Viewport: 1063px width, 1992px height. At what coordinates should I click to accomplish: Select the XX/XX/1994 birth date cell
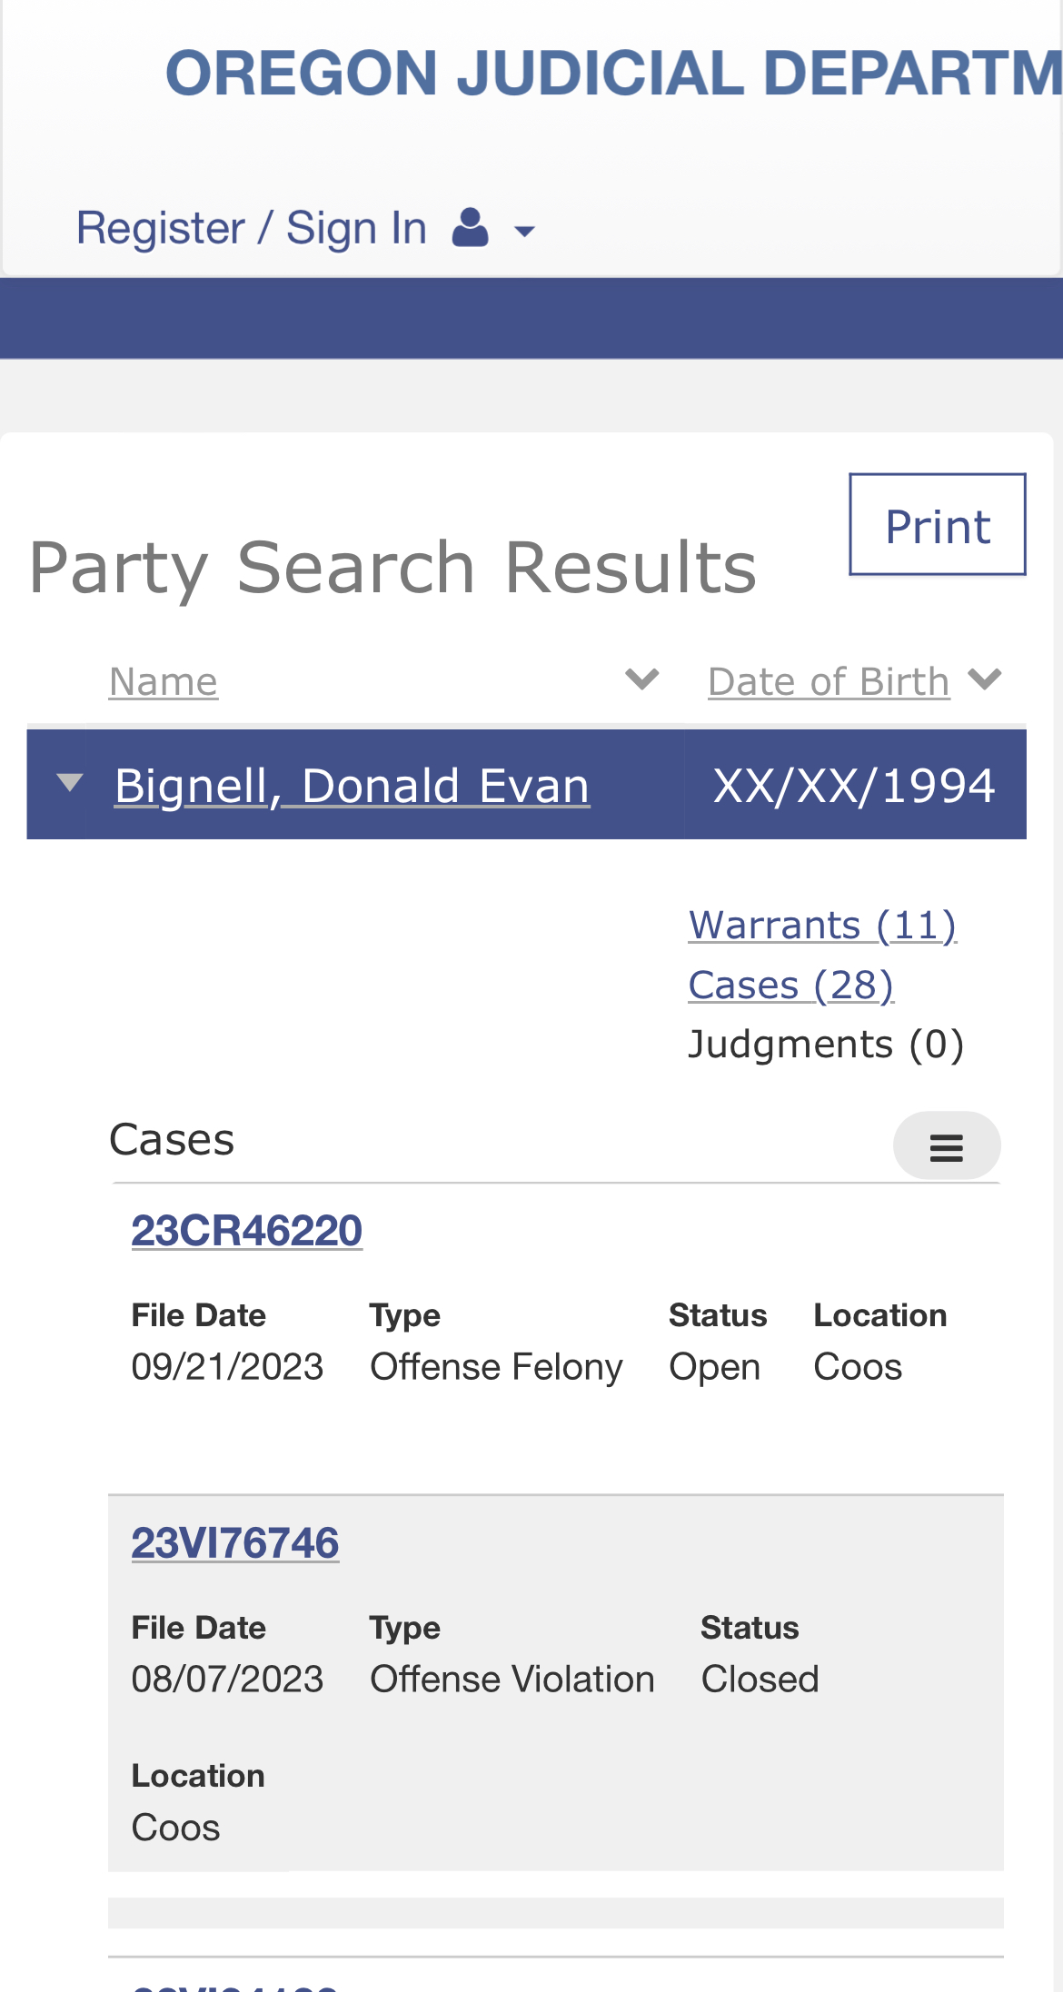point(854,786)
